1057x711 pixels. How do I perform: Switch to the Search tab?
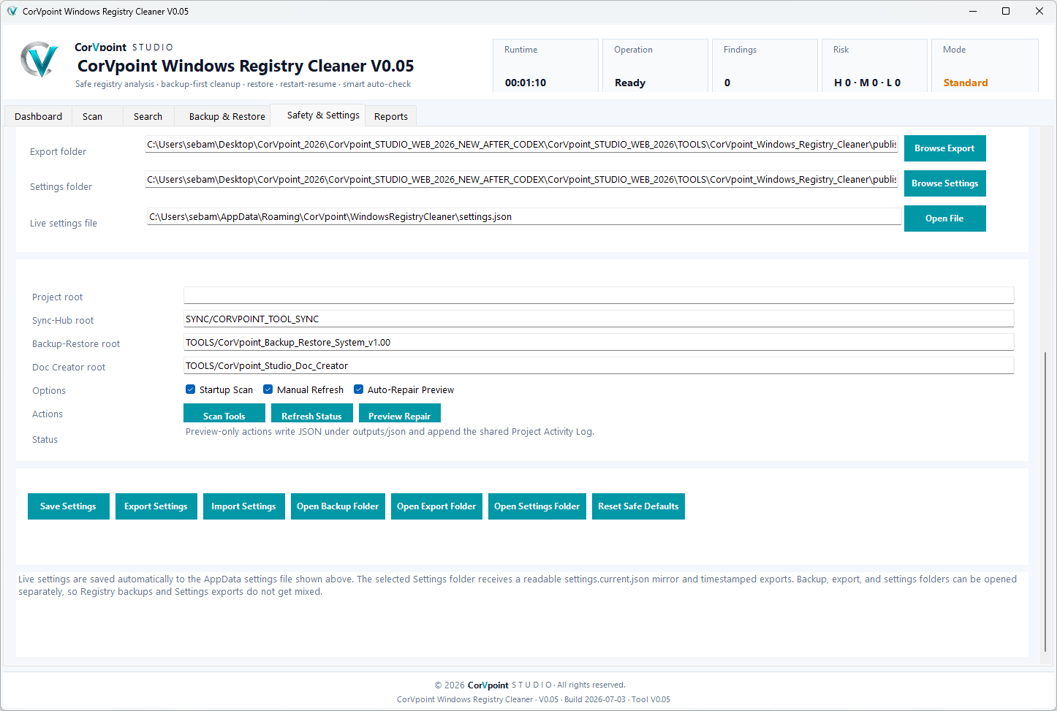[148, 116]
